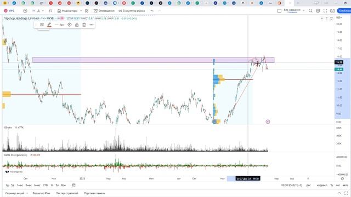Open the Индикаторы indicators dialog

67,11
